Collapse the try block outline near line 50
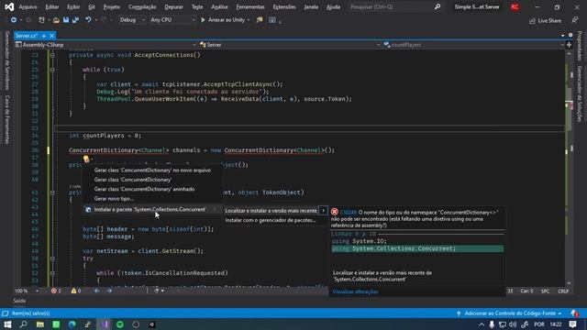Viewport: 587px width, 330px height. point(52,258)
